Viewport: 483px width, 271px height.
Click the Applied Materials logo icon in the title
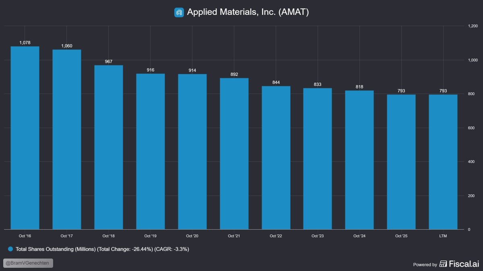(179, 12)
